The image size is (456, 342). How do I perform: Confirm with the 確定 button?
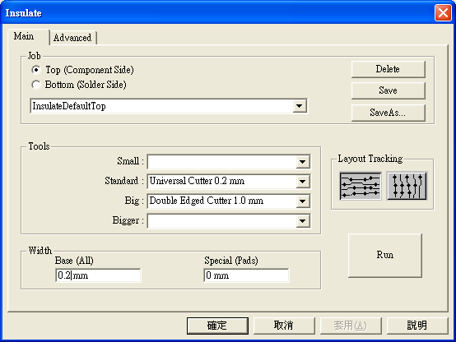click(x=217, y=326)
